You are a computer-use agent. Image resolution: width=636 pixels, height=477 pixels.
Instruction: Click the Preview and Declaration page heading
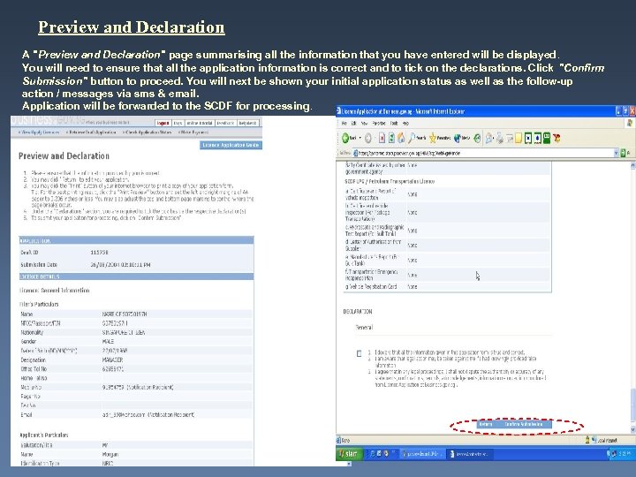coord(64,155)
